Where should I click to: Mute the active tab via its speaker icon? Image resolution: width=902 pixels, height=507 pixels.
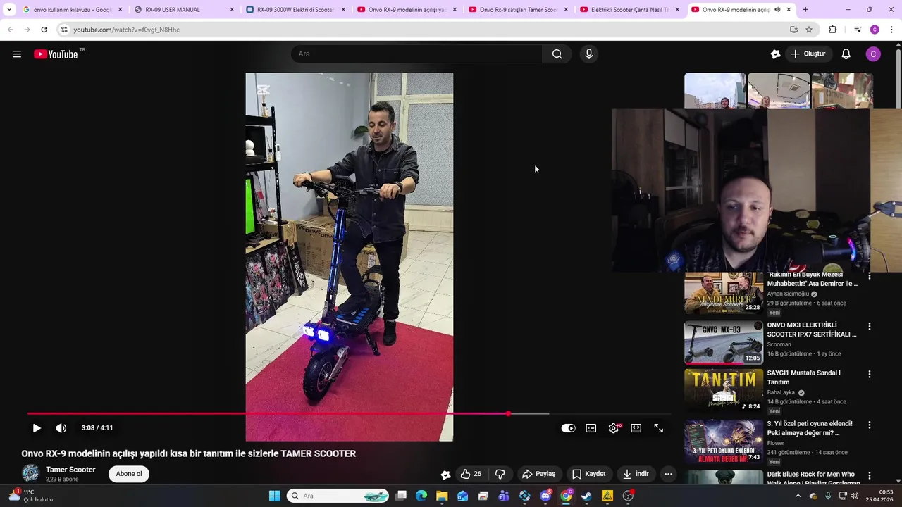click(x=777, y=10)
